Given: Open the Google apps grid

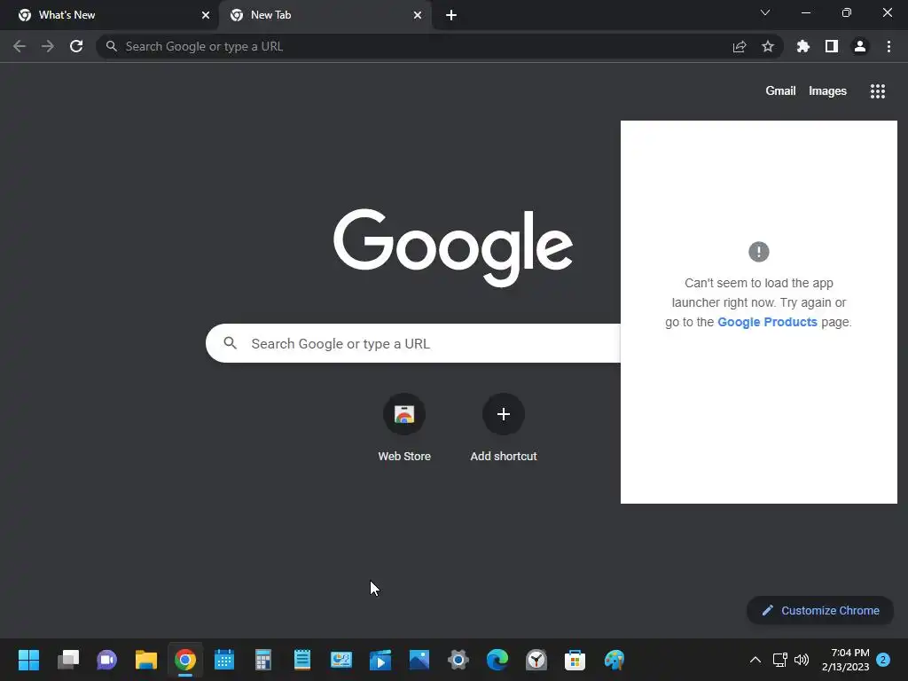Looking at the screenshot, I should click(878, 91).
